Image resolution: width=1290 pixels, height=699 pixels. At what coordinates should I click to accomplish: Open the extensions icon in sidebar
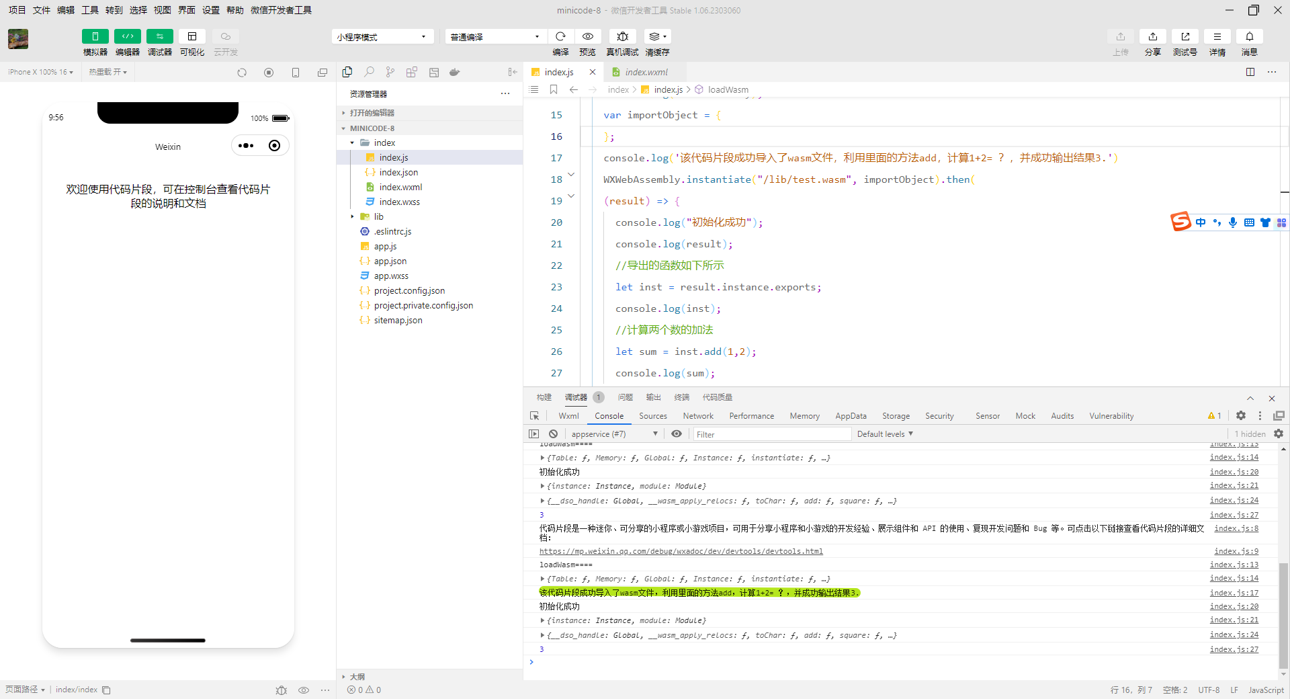(x=412, y=72)
